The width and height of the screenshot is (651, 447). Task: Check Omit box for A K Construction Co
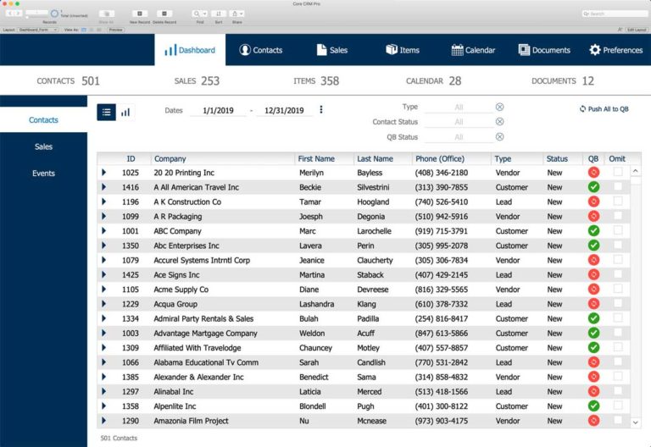(x=618, y=201)
